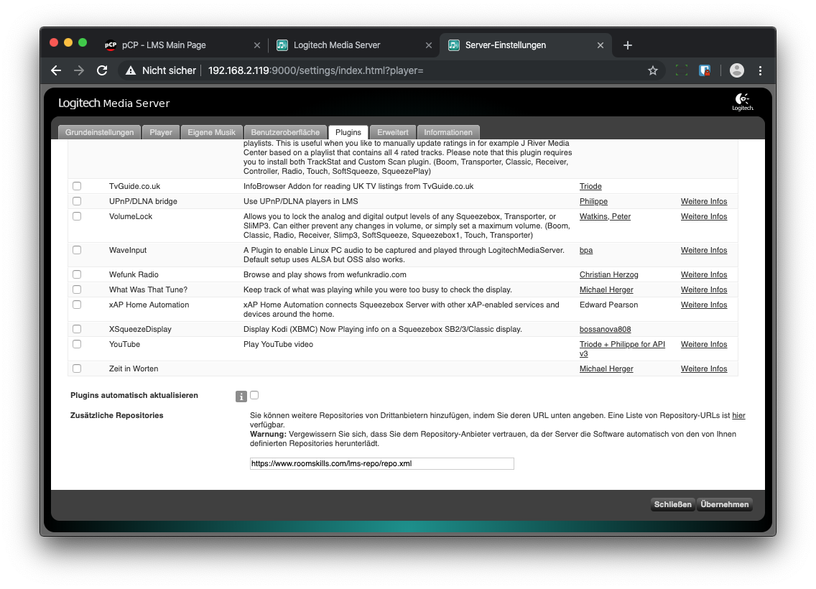Open Weitere Infos for xAP Home Automation
This screenshot has width=816, height=589.
(x=704, y=305)
